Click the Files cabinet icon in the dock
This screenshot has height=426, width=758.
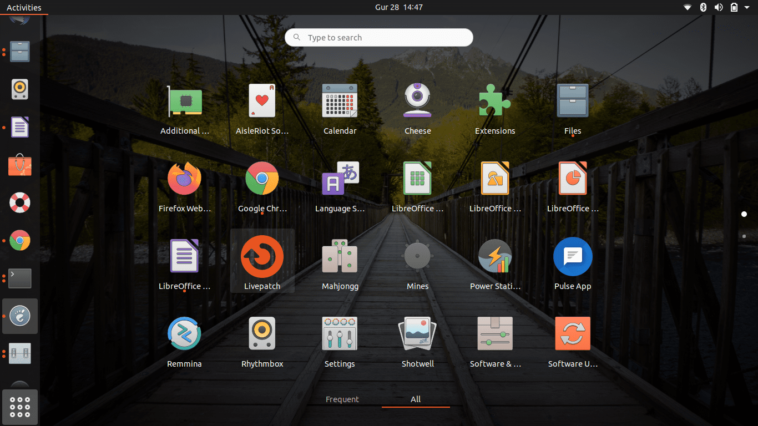[20, 52]
